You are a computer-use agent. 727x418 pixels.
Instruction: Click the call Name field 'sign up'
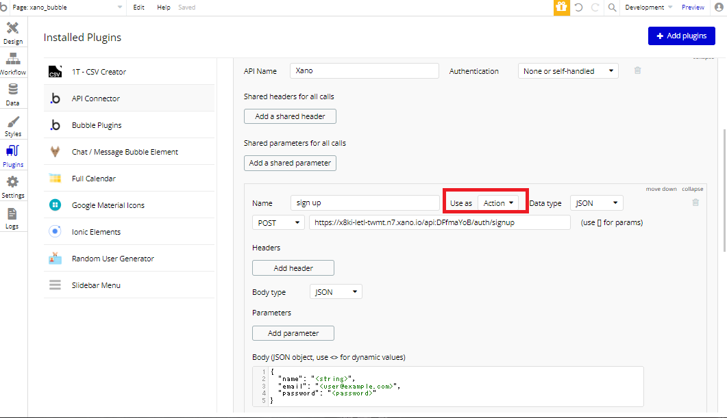tap(365, 203)
